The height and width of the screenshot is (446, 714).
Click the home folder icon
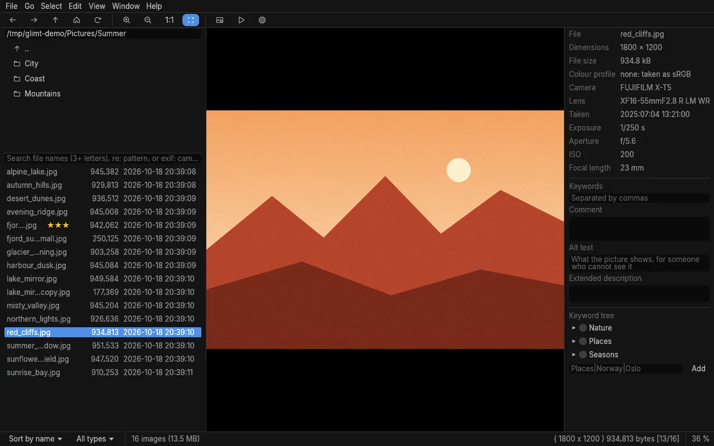click(x=76, y=20)
